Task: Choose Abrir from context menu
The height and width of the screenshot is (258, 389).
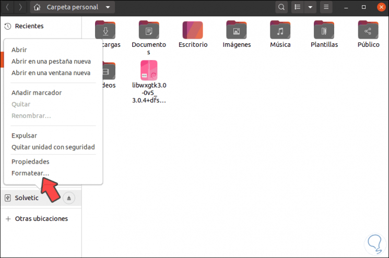Action: [x=19, y=50]
